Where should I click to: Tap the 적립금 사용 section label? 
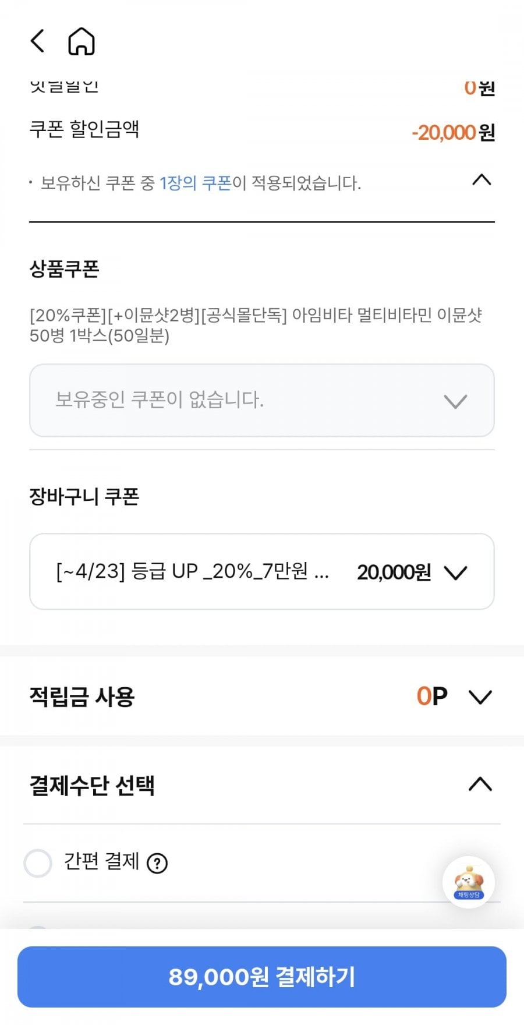pos(82,697)
